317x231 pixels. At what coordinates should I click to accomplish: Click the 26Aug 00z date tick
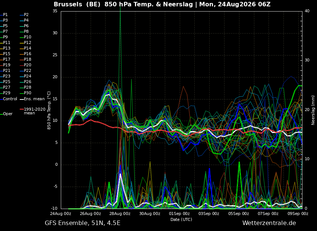pyautogui.click(x=90, y=213)
